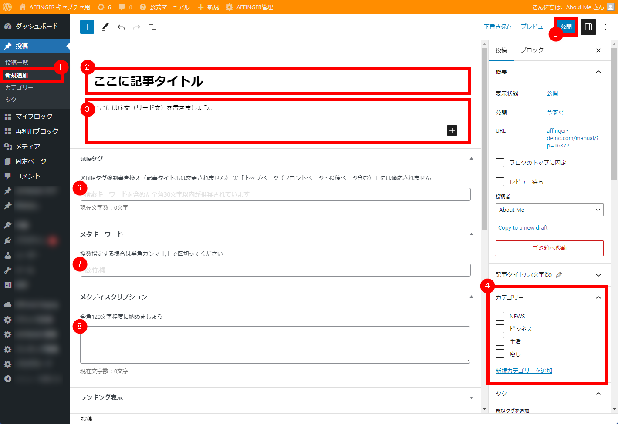The height and width of the screenshot is (424, 618).
Task: Toggle the settings sidebar panel icon
Action: (588, 27)
